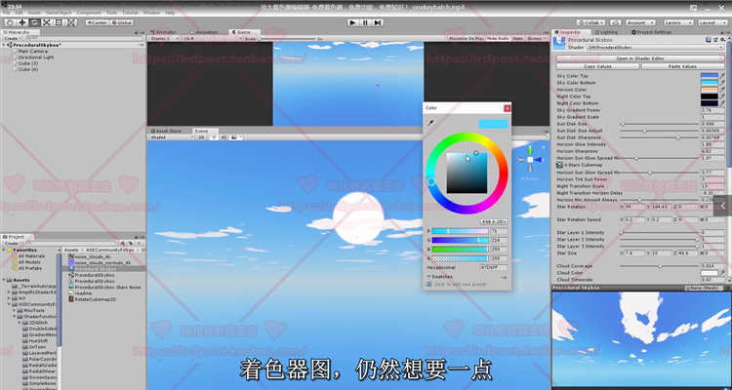Click the Stars Cubemap texture icon
The height and width of the screenshot is (390, 732).
[560, 165]
